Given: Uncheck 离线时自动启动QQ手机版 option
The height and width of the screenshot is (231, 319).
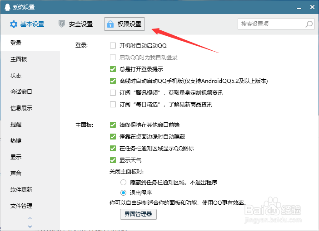Looking at the screenshot, I should tap(113, 81).
